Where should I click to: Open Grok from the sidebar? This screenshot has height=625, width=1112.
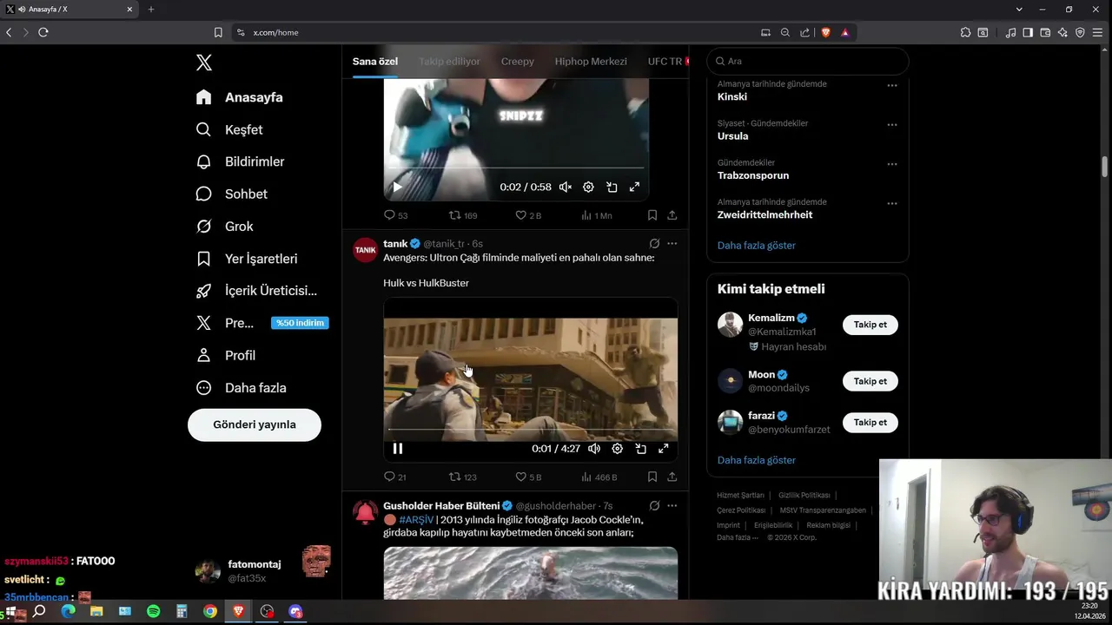(x=224, y=227)
